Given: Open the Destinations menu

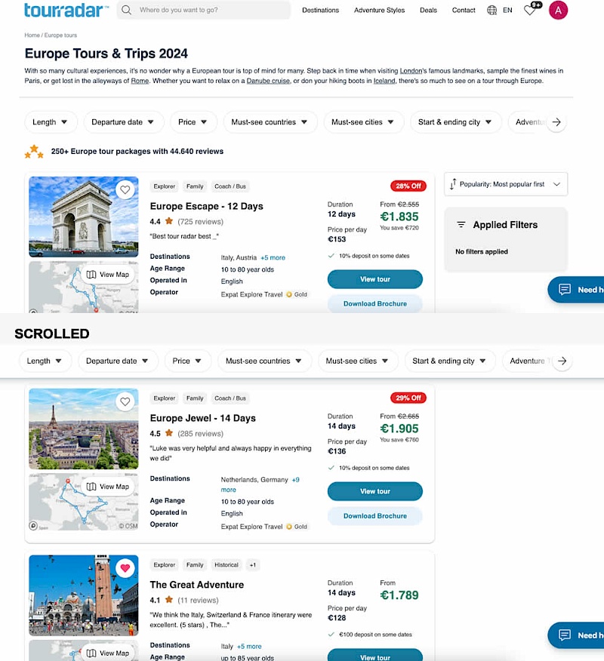Looking at the screenshot, I should coord(320,10).
